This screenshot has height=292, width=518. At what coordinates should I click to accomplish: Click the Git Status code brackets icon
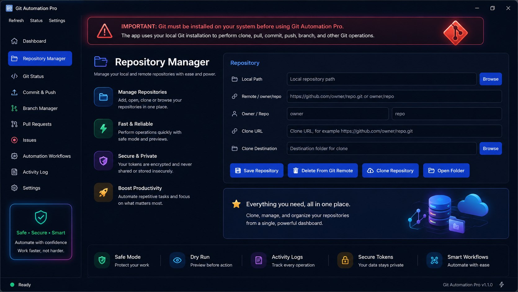point(14,76)
